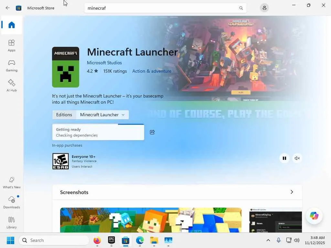Go back with the back arrow
The height and width of the screenshot is (248, 331).
tap(8, 8)
